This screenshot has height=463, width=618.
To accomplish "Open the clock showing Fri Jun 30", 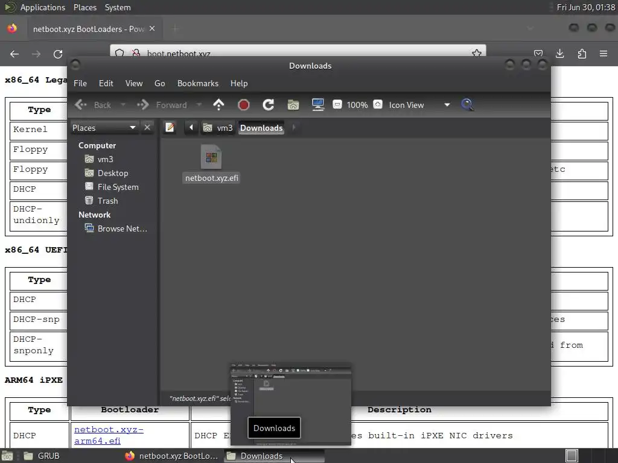I will 585,7.
